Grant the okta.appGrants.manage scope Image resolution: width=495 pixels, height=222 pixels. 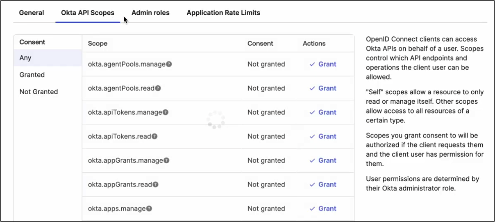(323, 160)
